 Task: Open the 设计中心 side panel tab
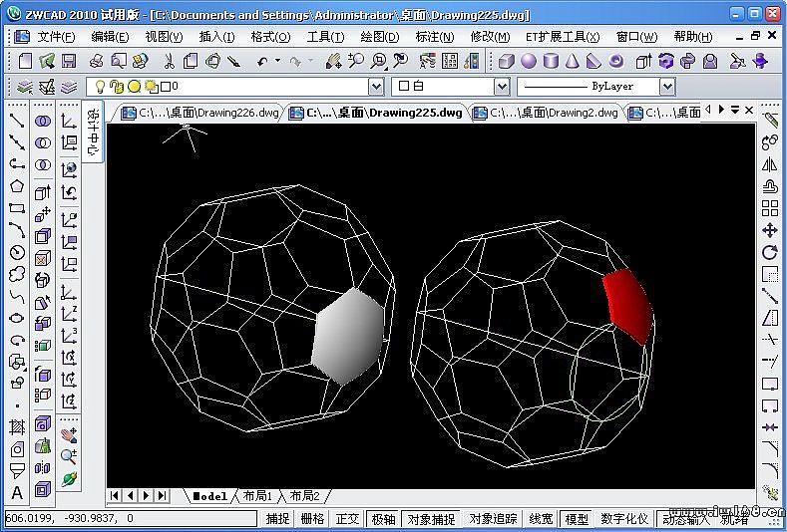pyautogui.click(x=94, y=132)
